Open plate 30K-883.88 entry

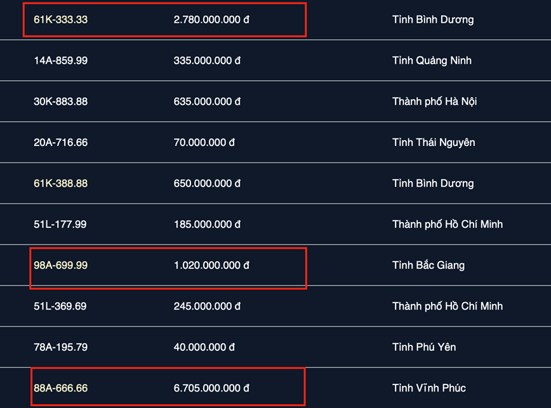click(60, 102)
